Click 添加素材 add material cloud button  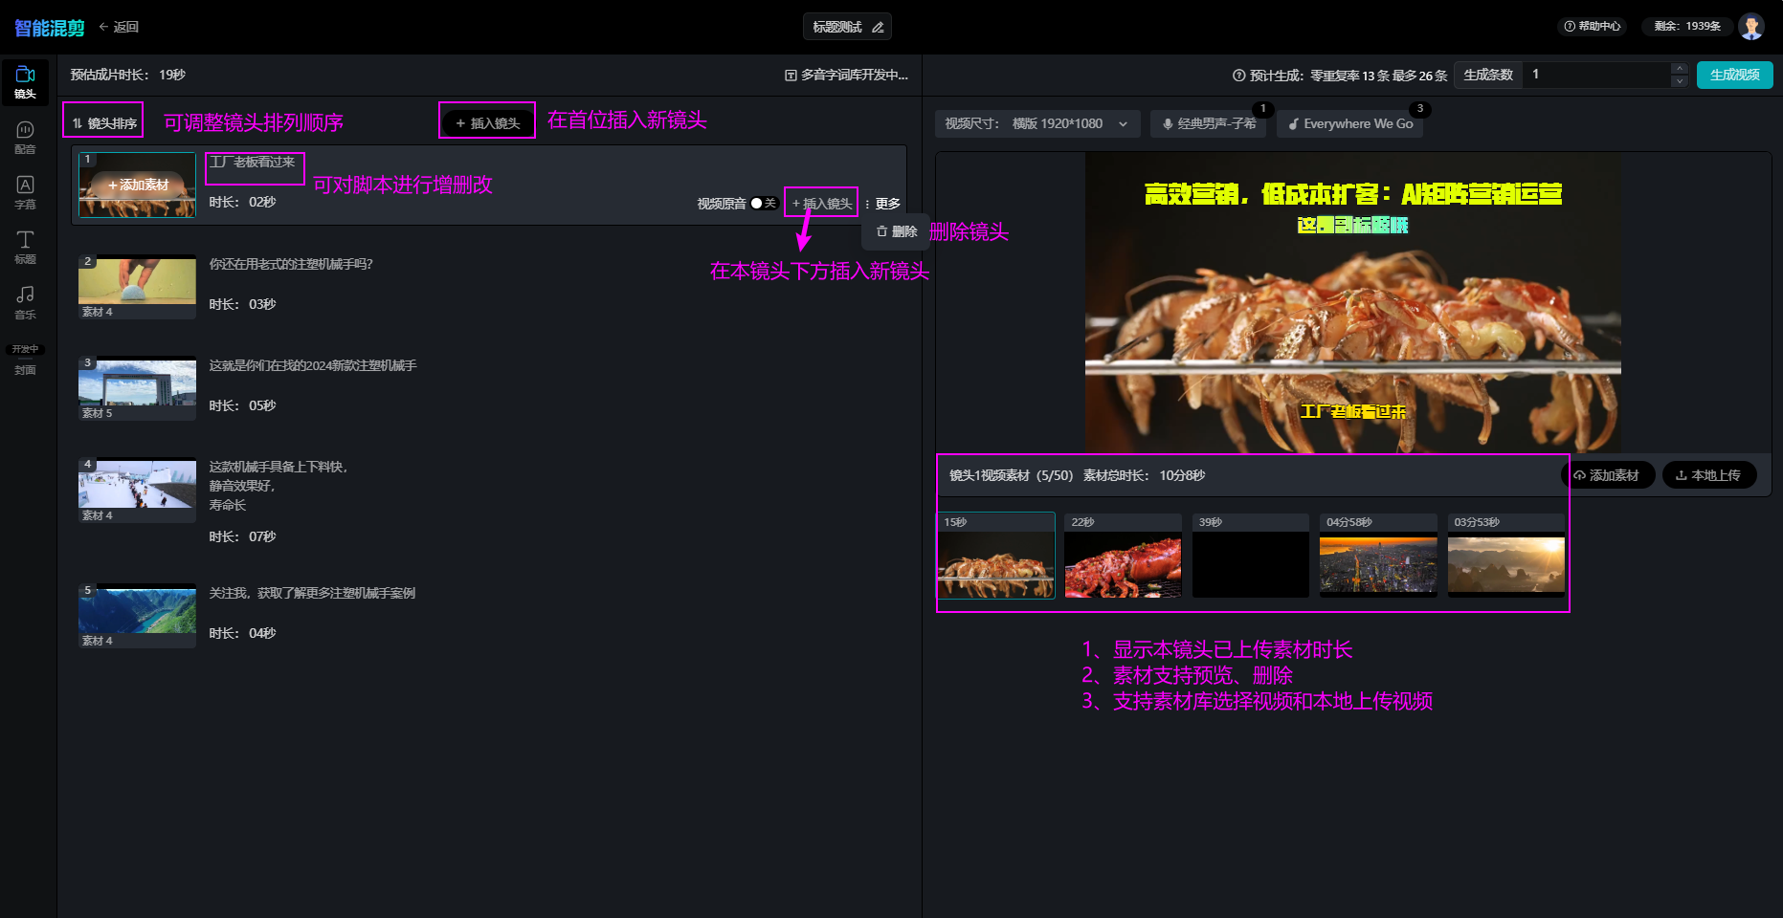[x=1608, y=475]
